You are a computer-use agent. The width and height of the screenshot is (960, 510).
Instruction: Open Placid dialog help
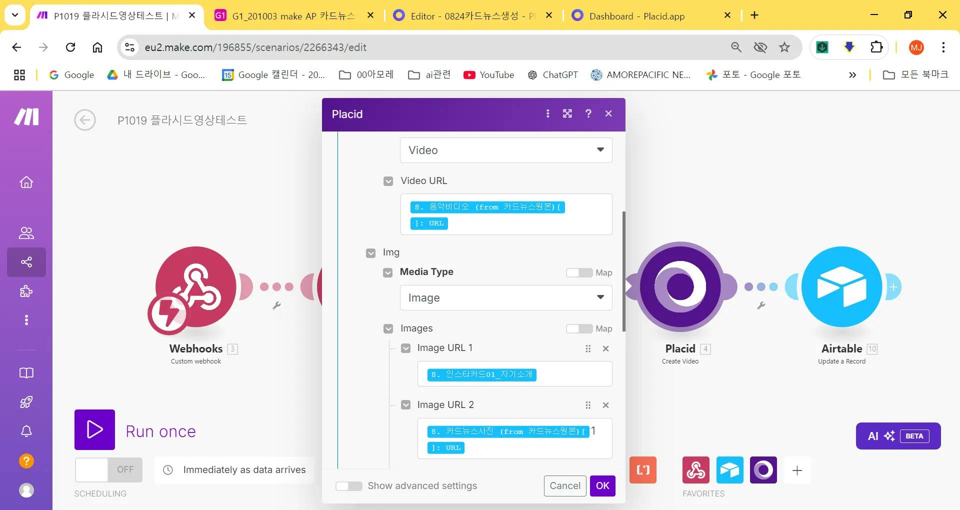[x=588, y=113]
